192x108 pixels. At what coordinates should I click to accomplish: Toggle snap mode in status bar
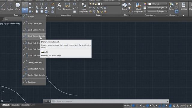(137, 106)
